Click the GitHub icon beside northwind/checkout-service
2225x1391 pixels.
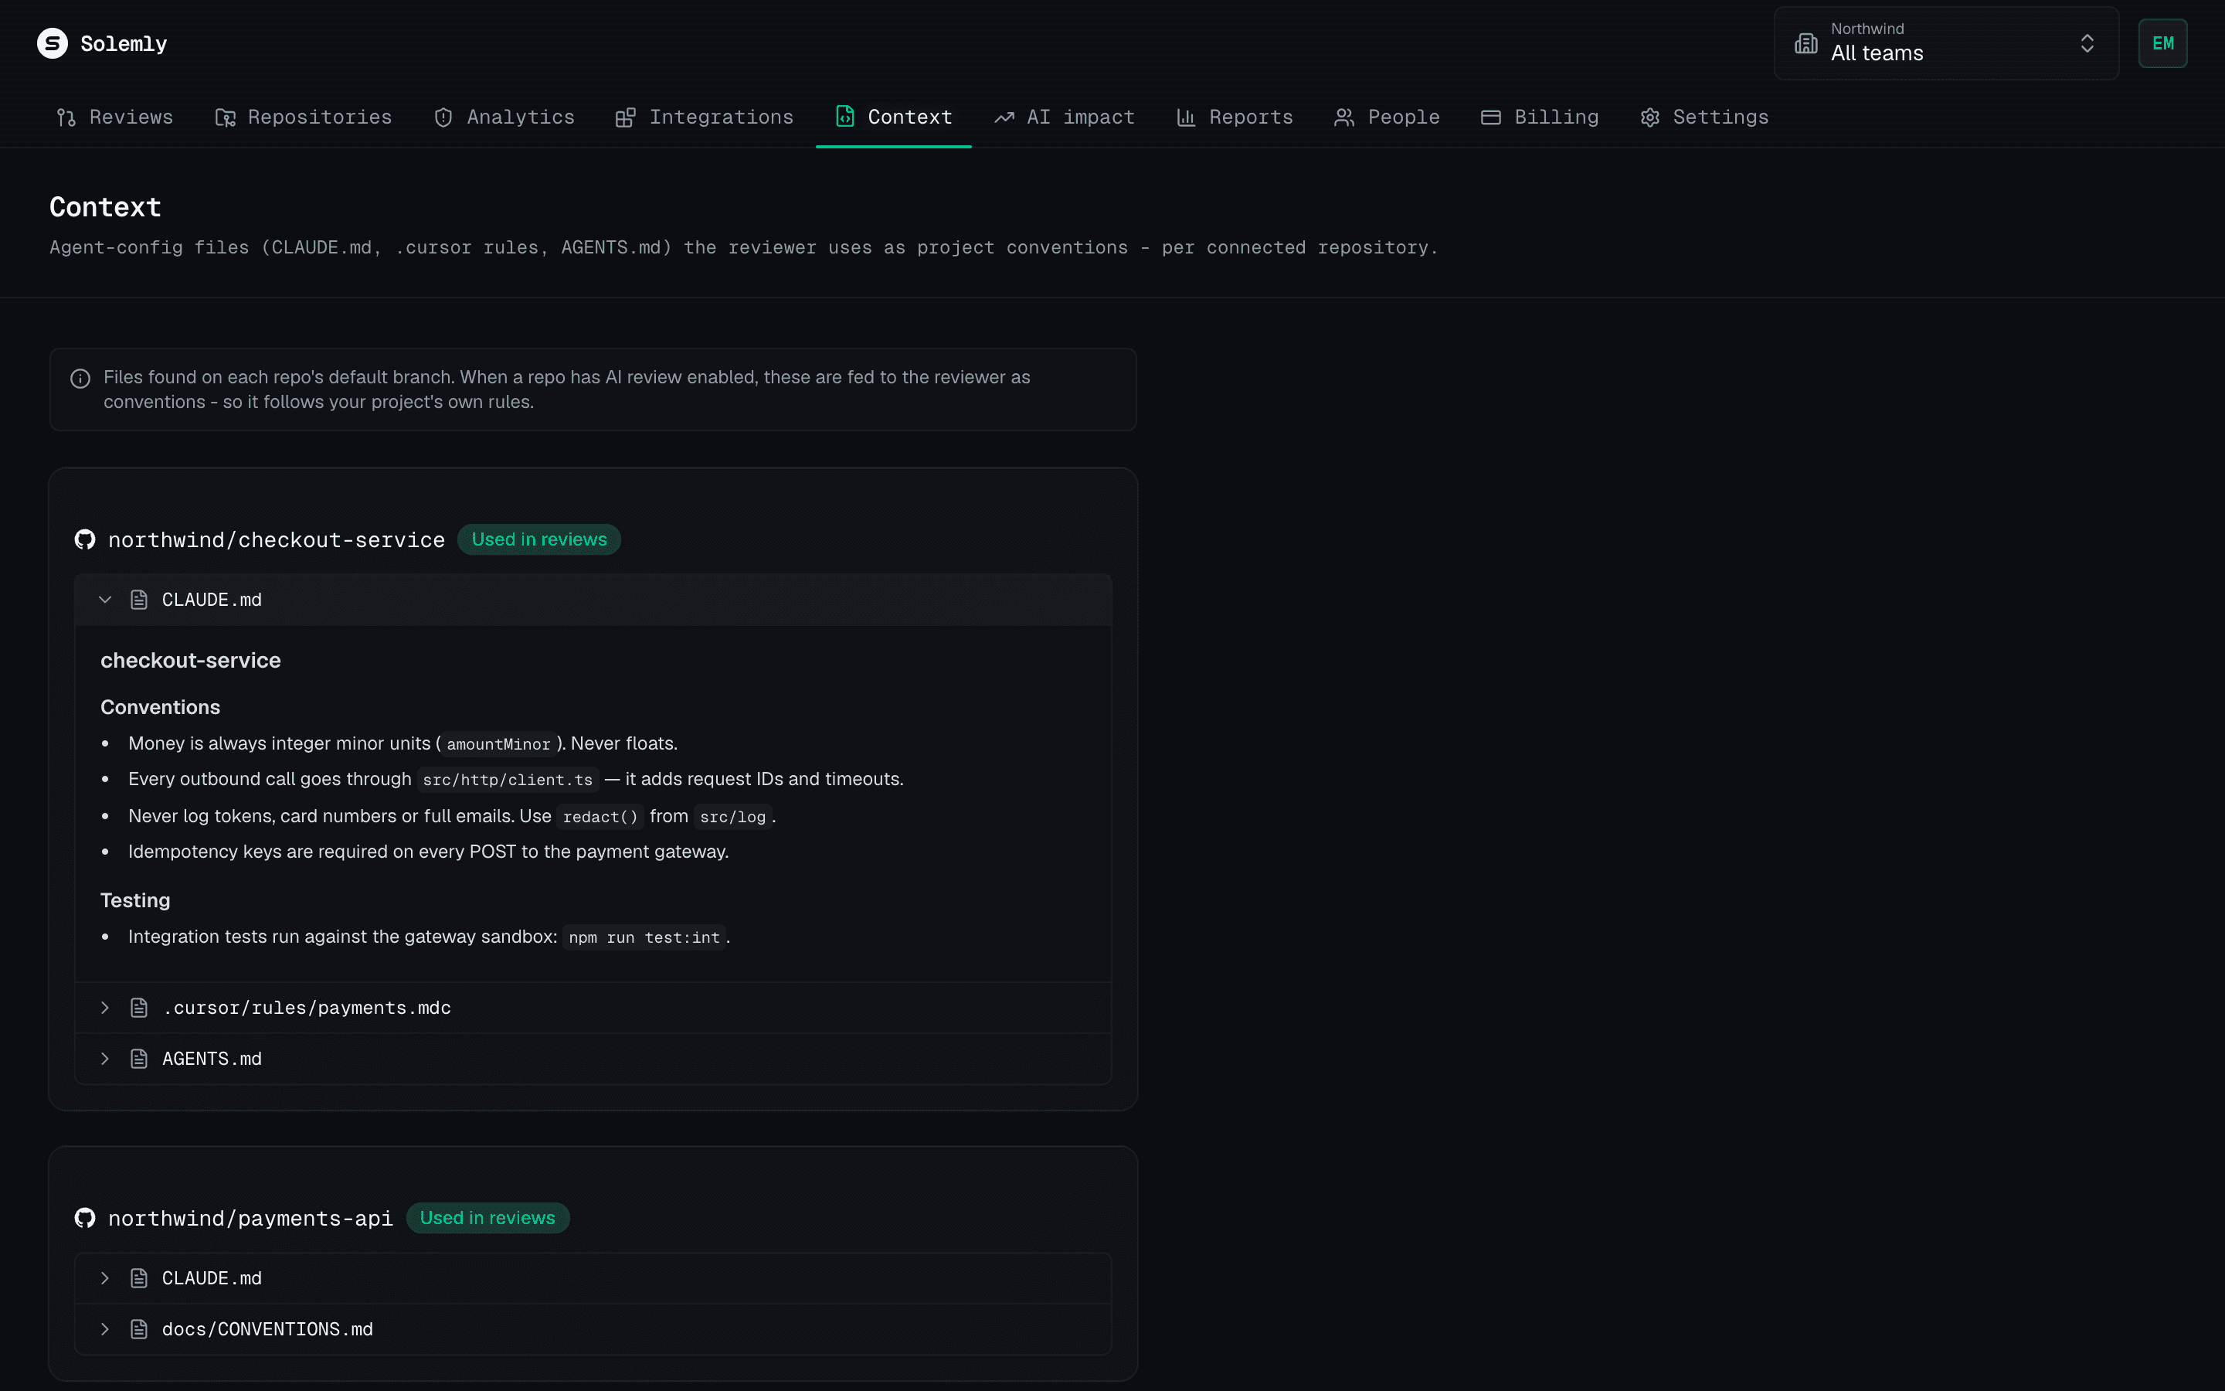84,539
